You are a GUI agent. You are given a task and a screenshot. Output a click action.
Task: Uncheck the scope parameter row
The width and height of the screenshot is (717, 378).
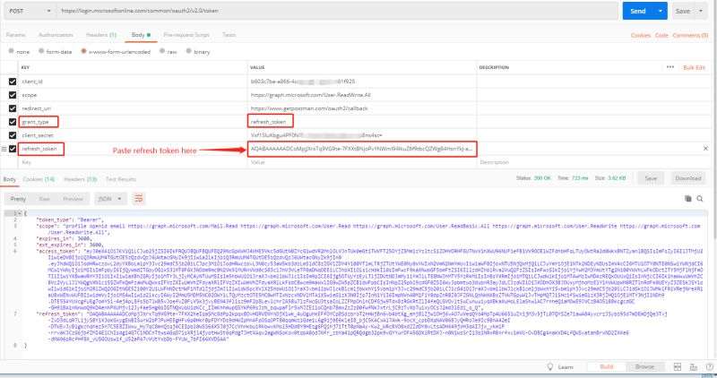coord(13,95)
